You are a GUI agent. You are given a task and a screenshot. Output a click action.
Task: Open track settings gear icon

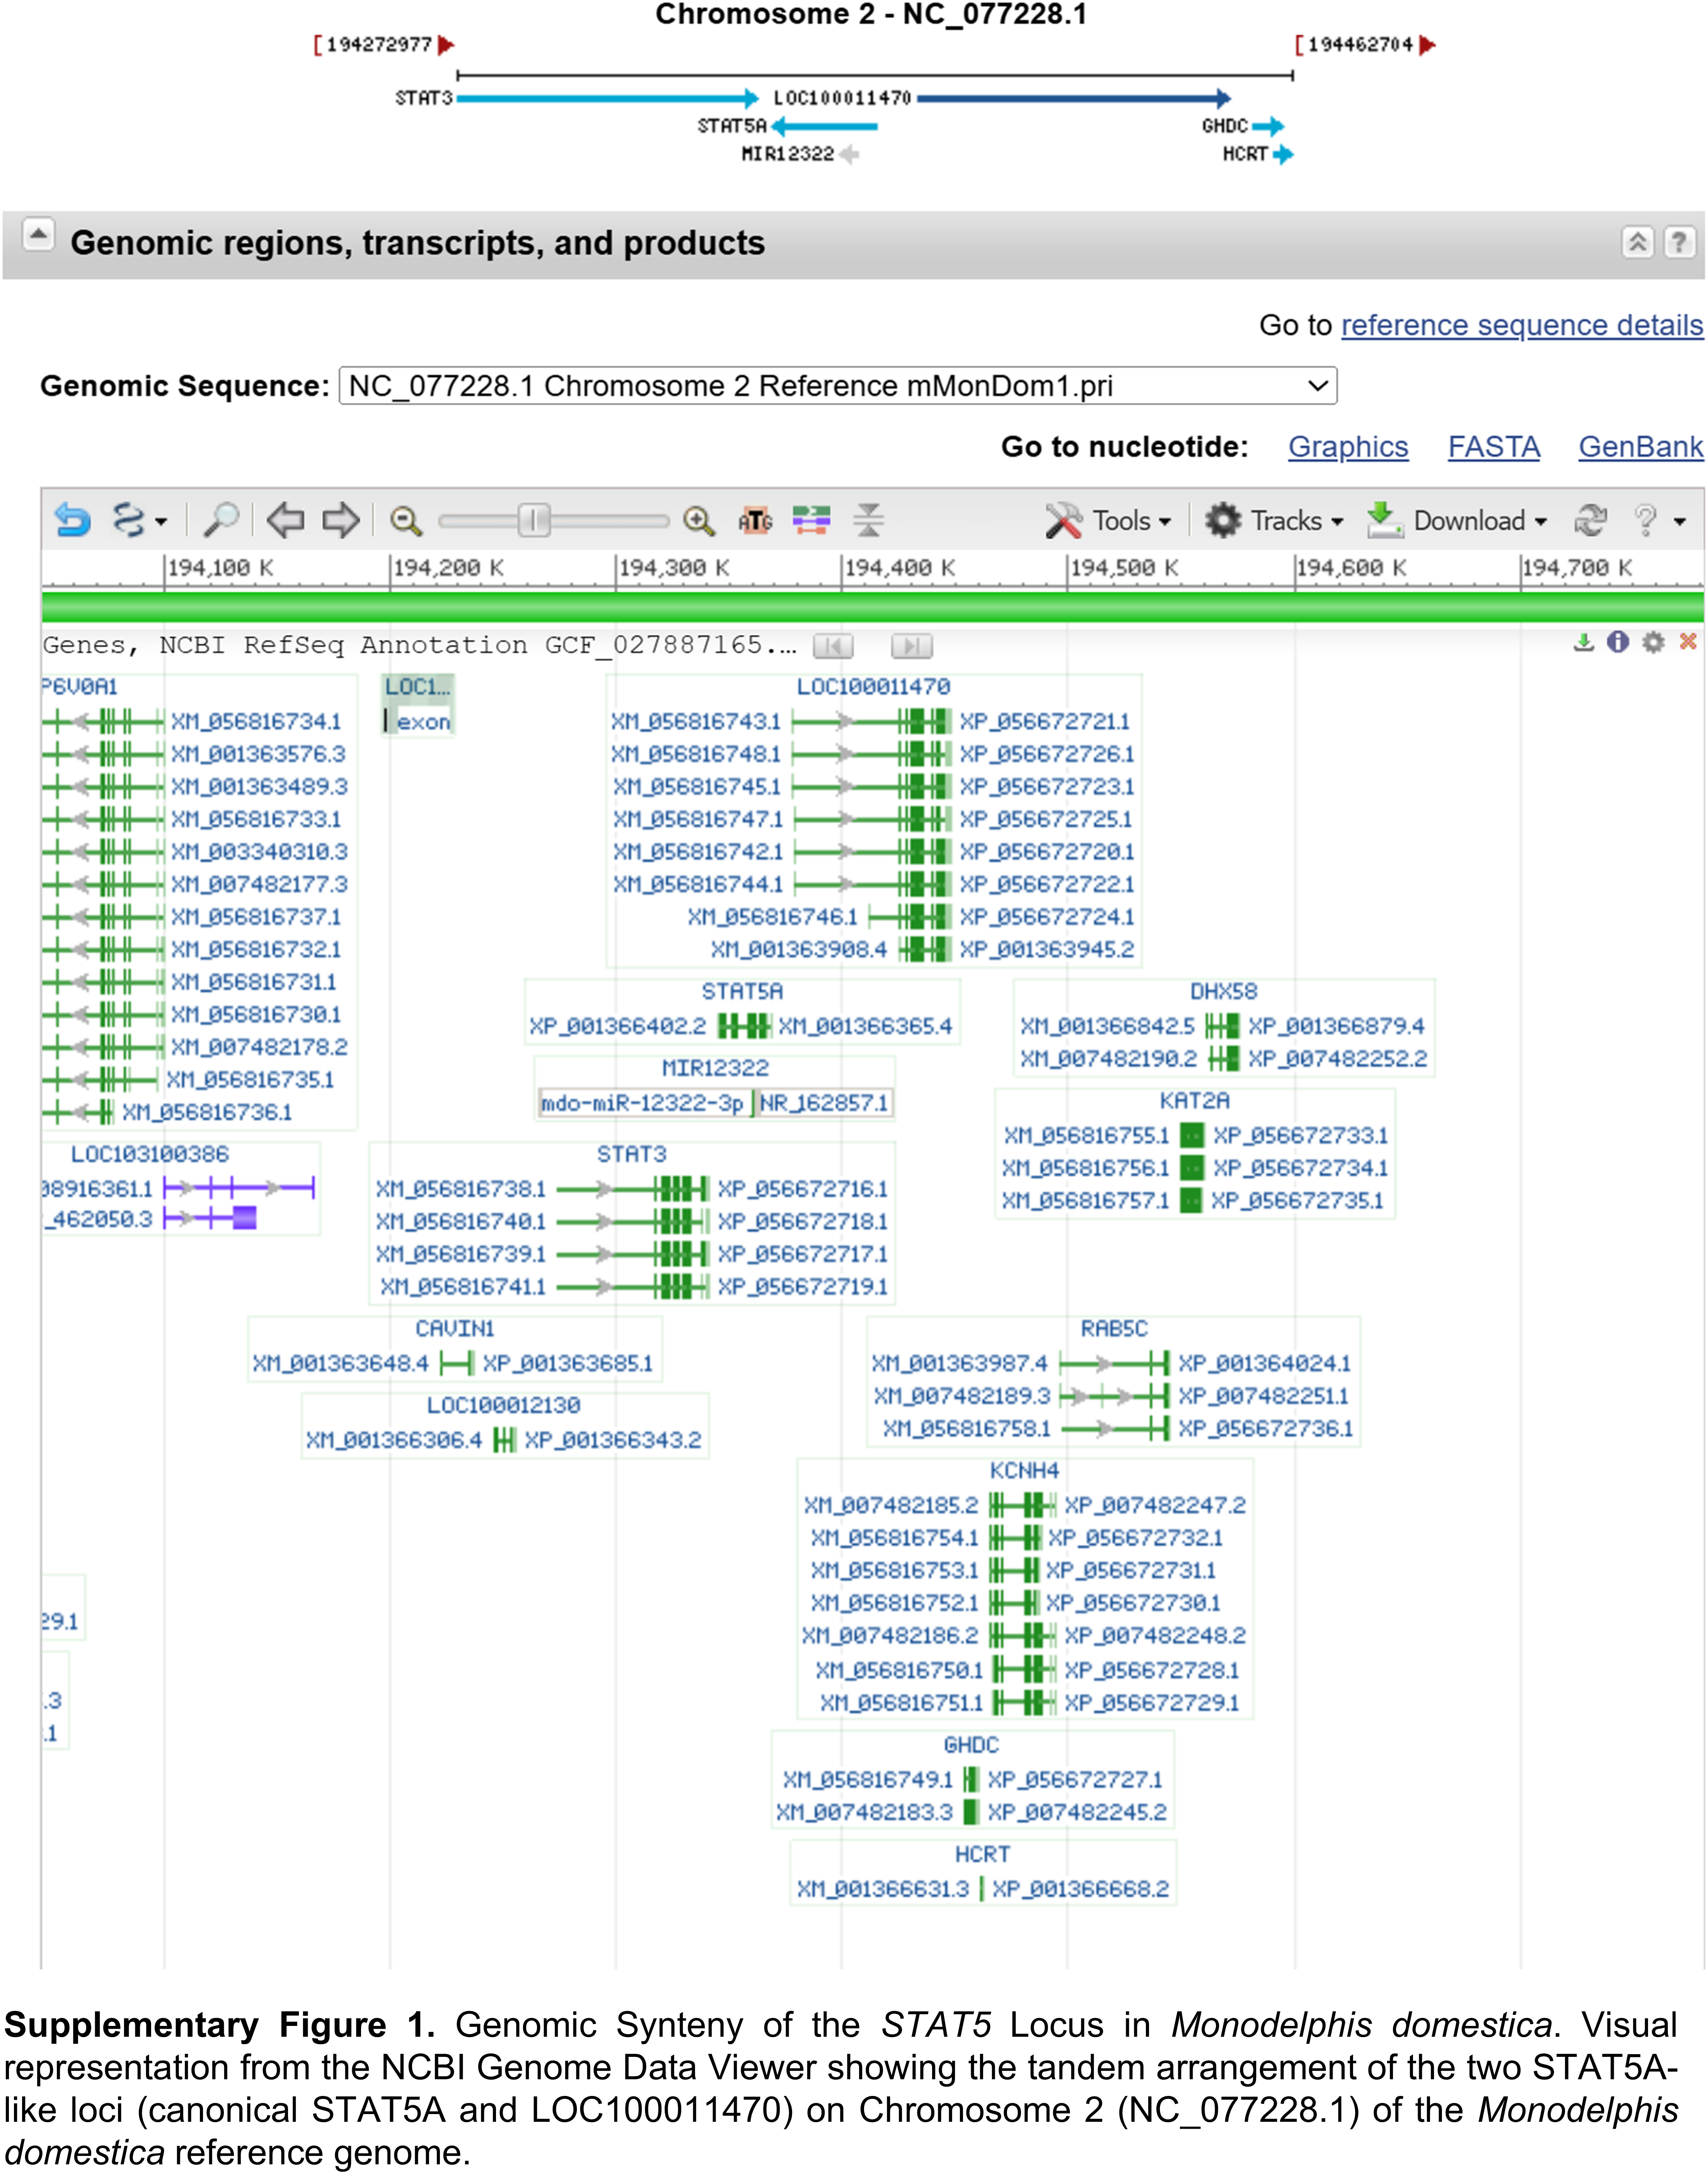click(1653, 642)
